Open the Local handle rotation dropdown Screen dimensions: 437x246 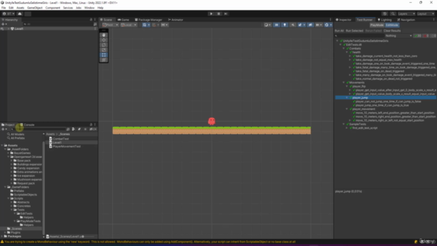[x=128, y=25]
